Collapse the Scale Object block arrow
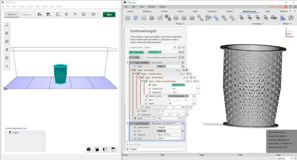 [x=131, y=70]
